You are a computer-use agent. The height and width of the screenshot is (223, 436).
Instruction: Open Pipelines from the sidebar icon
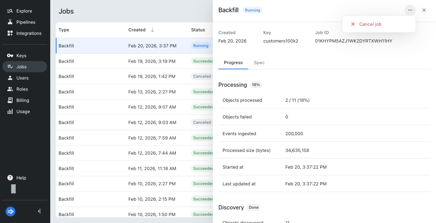coord(10,22)
